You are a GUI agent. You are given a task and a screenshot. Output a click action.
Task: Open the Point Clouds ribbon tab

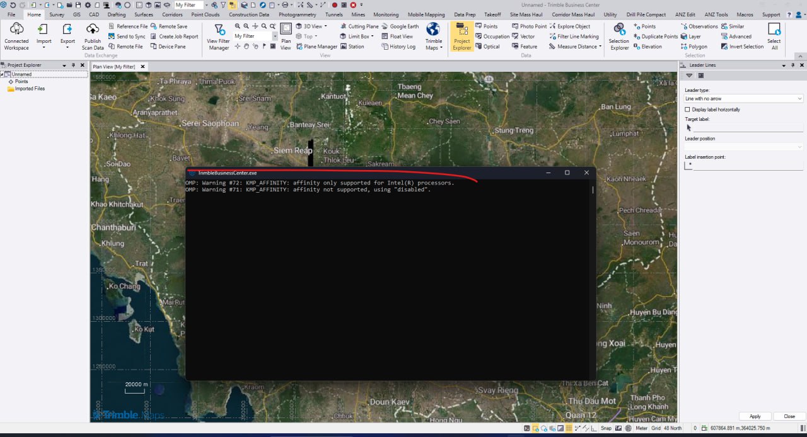[206, 14]
